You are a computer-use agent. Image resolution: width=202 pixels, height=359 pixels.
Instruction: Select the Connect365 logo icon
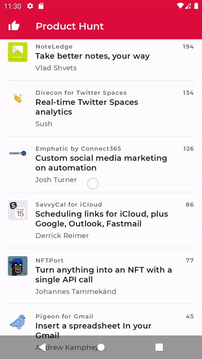(18, 153)
